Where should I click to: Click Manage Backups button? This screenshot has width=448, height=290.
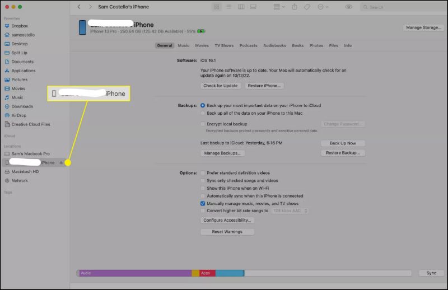coord(222,153)
